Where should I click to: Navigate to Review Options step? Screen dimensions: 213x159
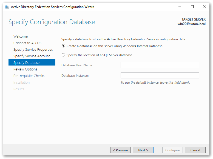pyautogui.click(x=25, y=69)
